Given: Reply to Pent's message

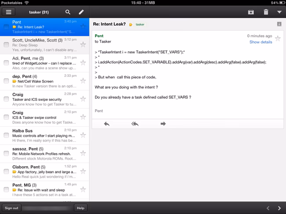Looking at the screenshot, I should pos(106,124).
